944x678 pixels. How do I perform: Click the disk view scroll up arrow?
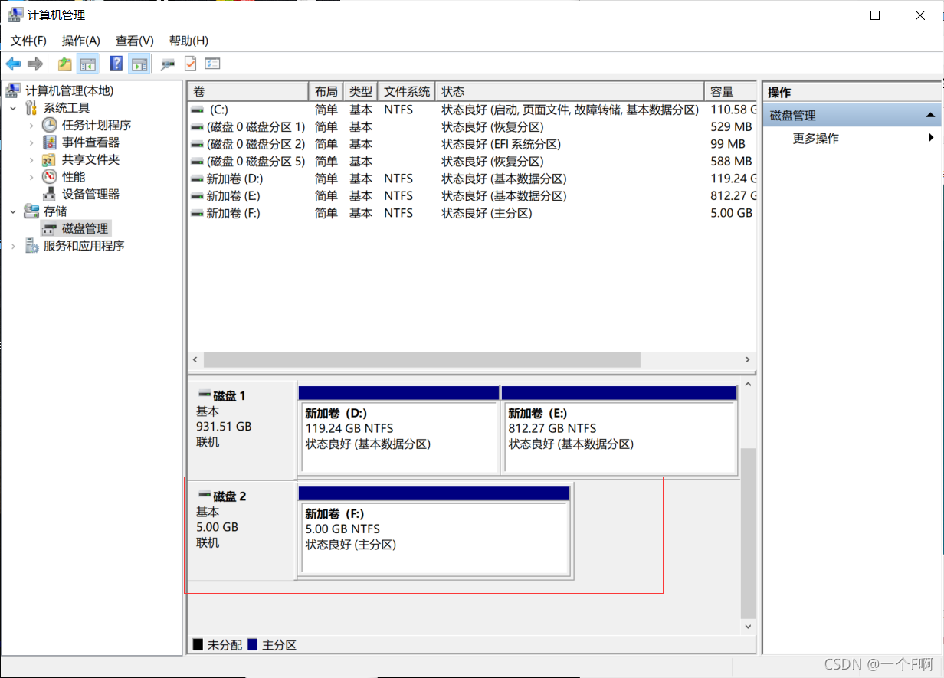pos(749,383)
